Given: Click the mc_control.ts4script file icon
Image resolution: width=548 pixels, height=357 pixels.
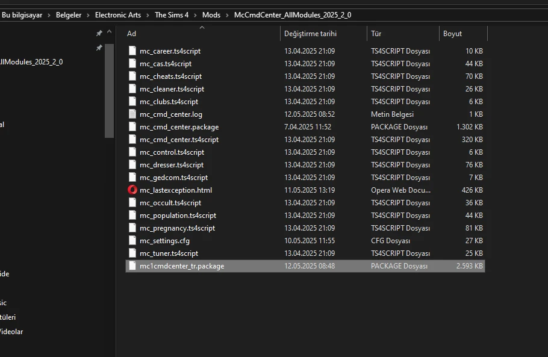Looking at the screenshot, I should coord(132,152).
